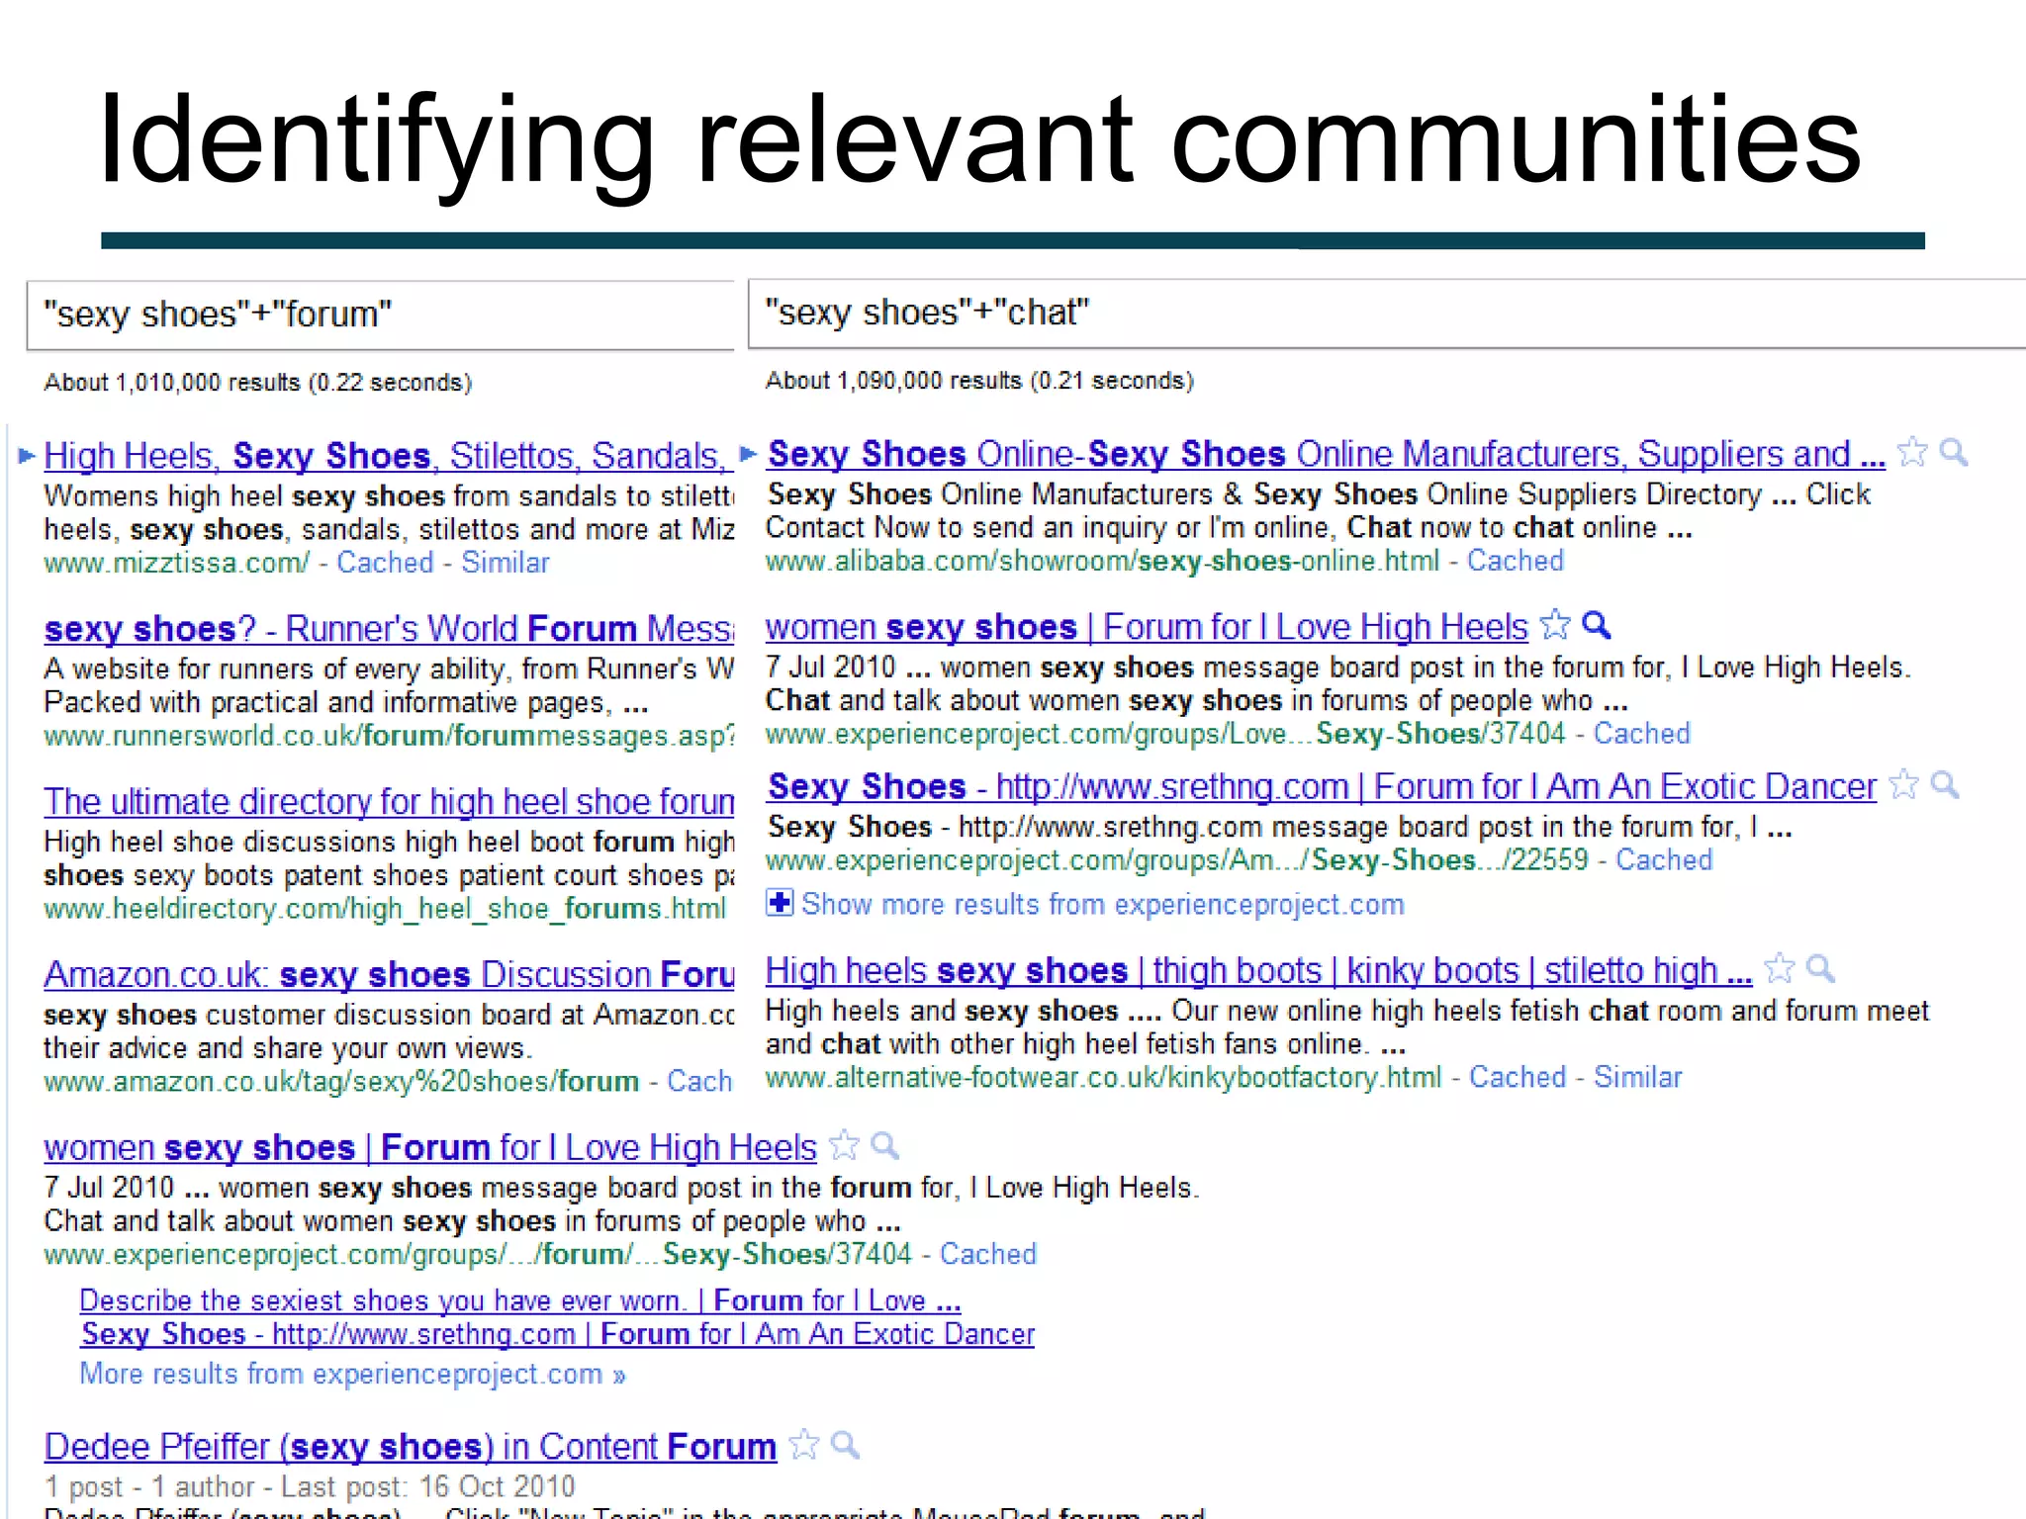Open Cached link of left-column experienceproject forum result
The width and height of the screenshot is (2026, 1519).
[988, 1254]
